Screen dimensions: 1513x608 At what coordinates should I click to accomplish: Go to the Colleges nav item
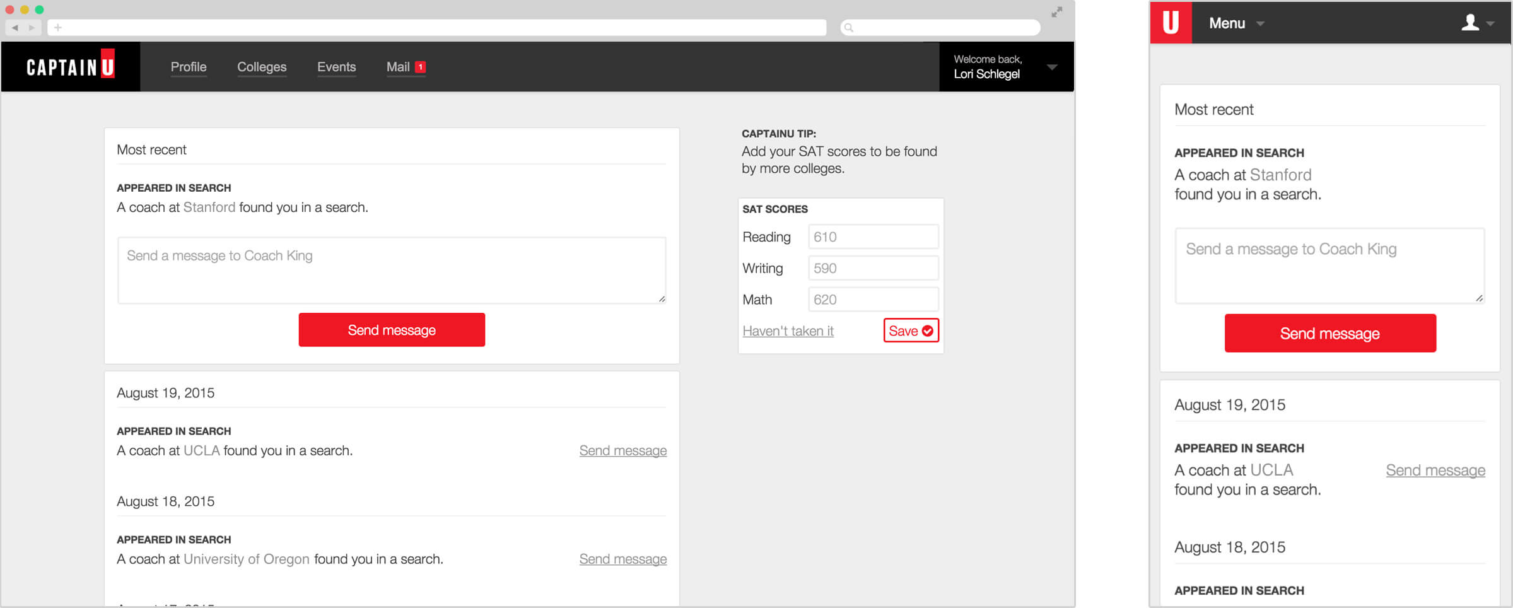(x=262, y=67)
